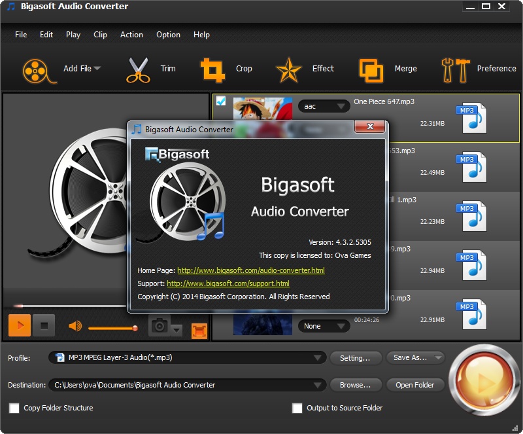This screenshot has height=434, width=523.
Task: Enable Output to Source Folder checkbox
Action: tap(297, 408)
